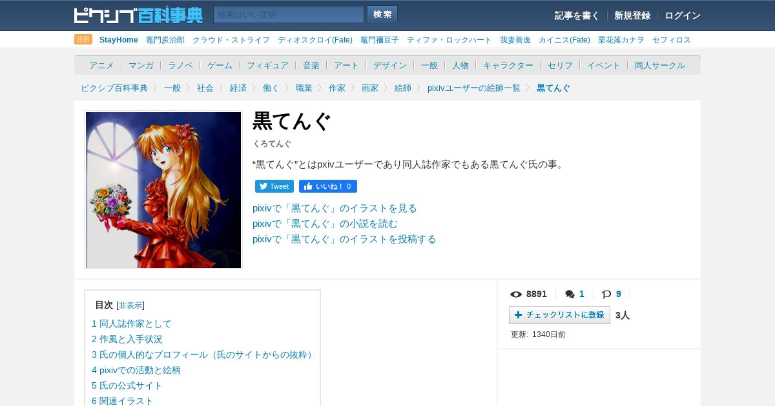Viewport: 775px width, 406px height.
Task: Open the bookmark count 9 icon
Action: 606,295
